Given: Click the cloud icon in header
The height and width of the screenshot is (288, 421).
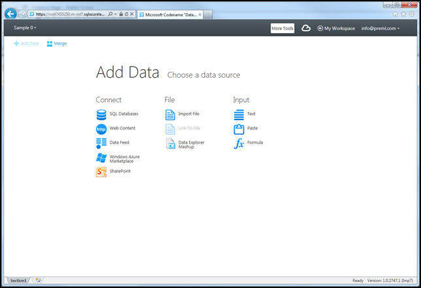Looking at the screenshot, I should pos(306,28).
